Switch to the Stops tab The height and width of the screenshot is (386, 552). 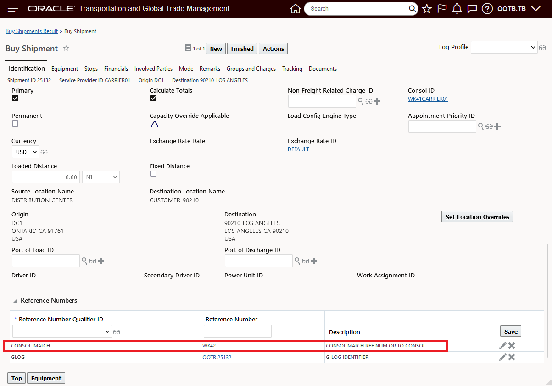(91, 69)
